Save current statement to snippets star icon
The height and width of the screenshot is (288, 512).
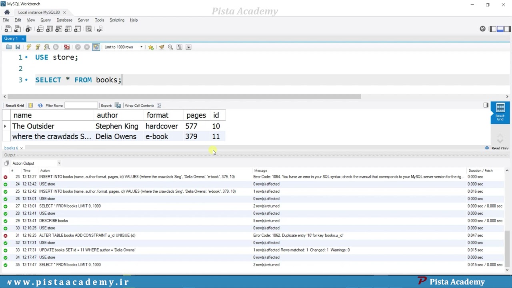151,47
